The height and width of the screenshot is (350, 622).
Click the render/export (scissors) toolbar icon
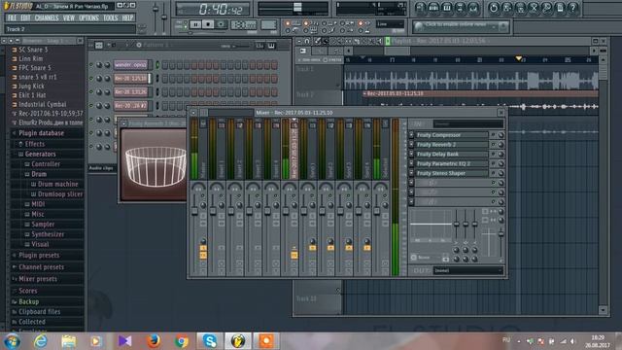(534, 8)
